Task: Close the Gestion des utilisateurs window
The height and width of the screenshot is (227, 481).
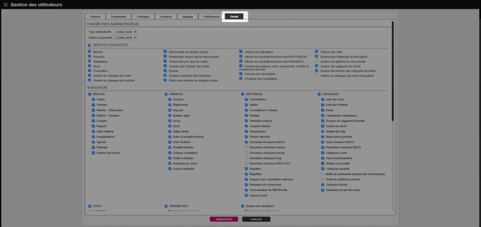Action: 5,5
